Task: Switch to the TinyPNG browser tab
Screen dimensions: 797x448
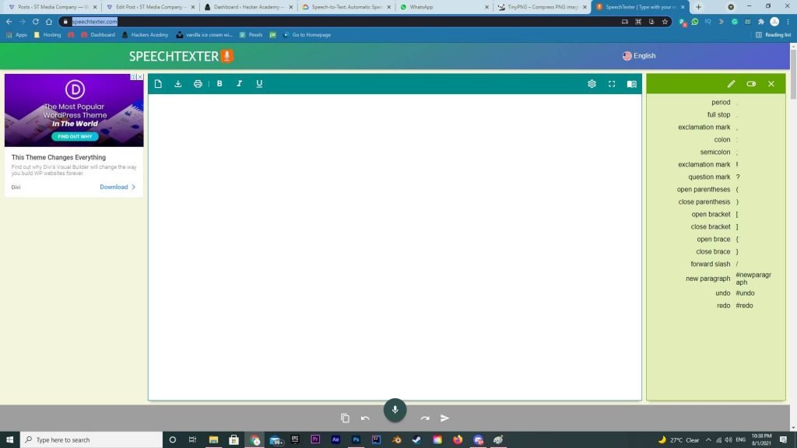Action: click(x=542, y=7)
